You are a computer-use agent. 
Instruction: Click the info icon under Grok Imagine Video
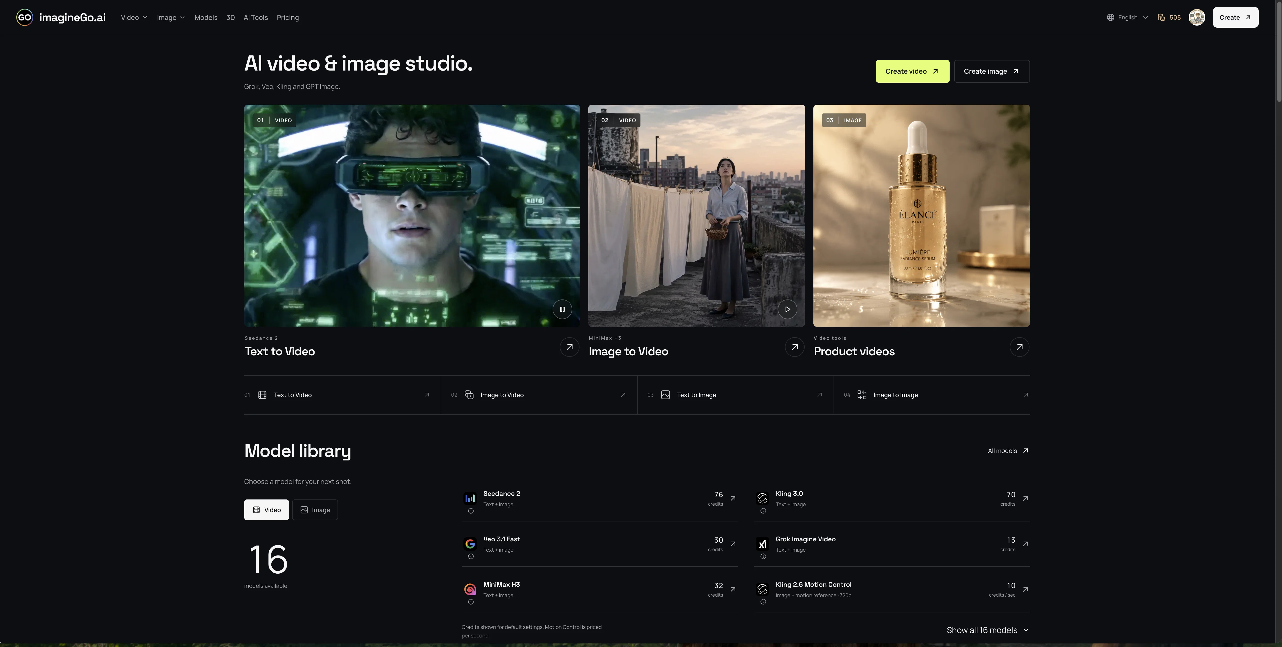(763, 556)
